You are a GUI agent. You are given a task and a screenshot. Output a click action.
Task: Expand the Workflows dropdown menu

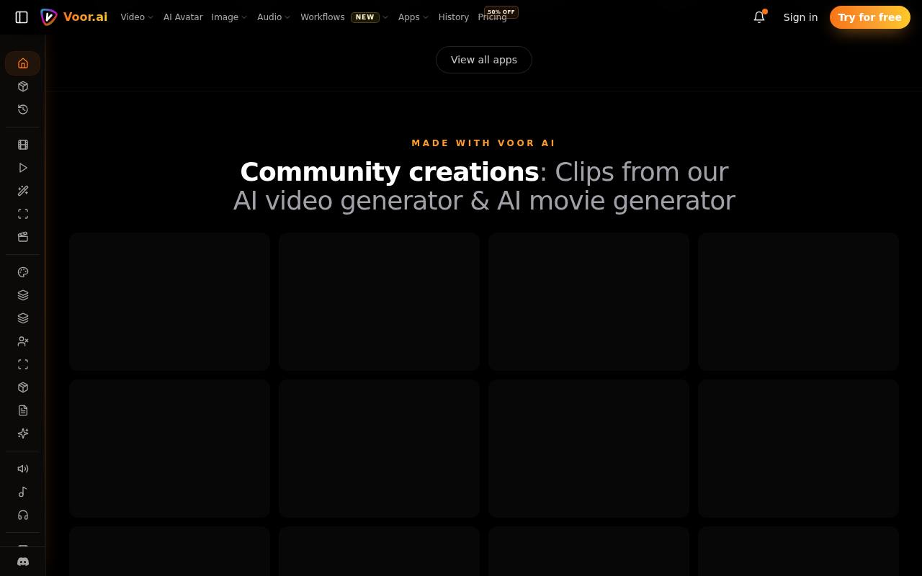344,17
